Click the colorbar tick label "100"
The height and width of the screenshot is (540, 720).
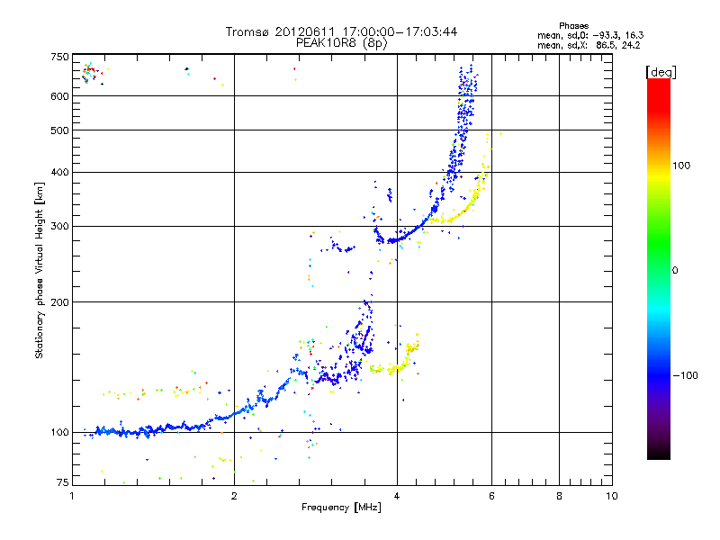point(681,166)
